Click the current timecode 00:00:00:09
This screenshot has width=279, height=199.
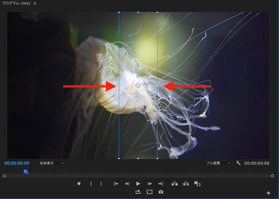click(17, 163)
